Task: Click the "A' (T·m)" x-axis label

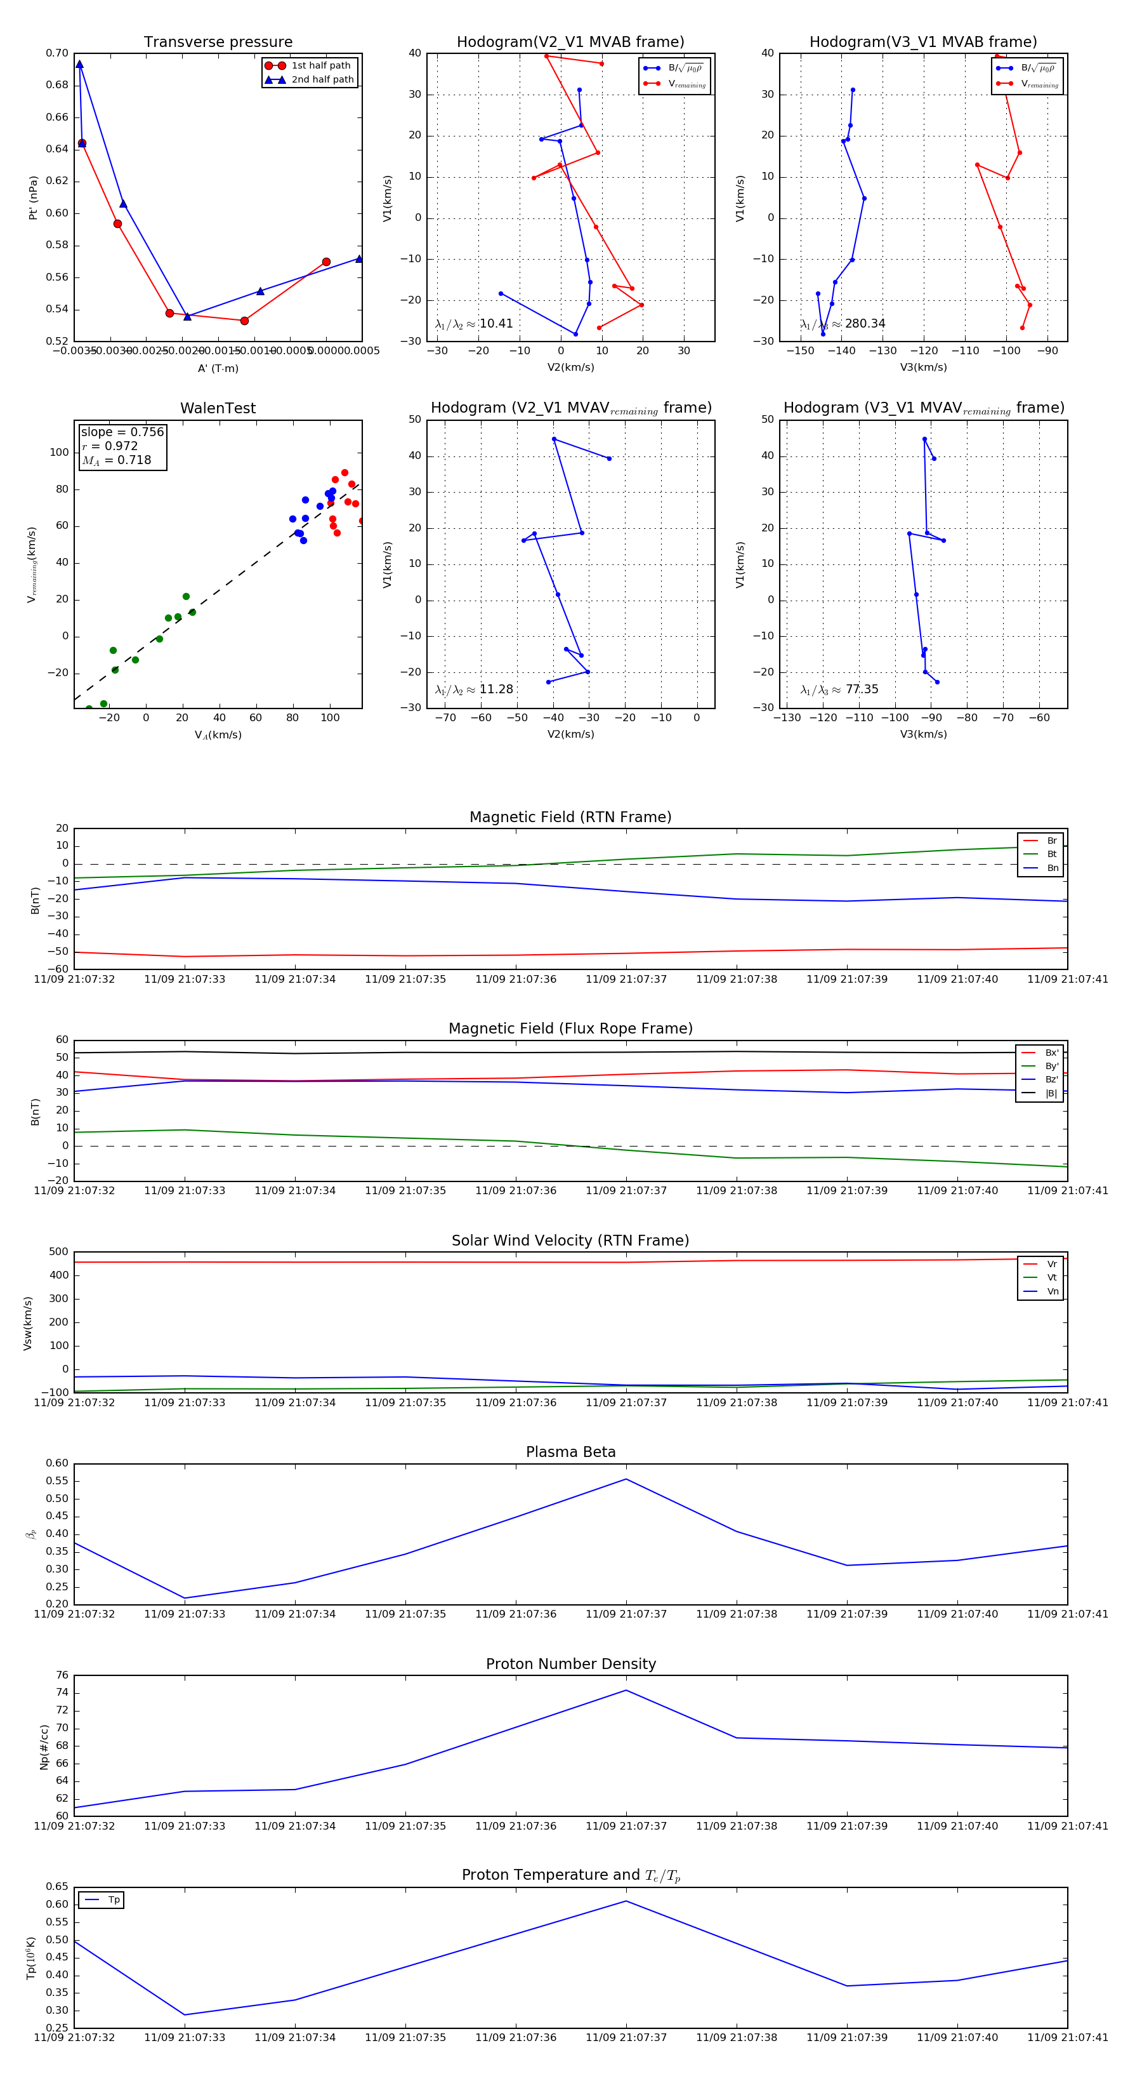Action: tap(218, 368)
